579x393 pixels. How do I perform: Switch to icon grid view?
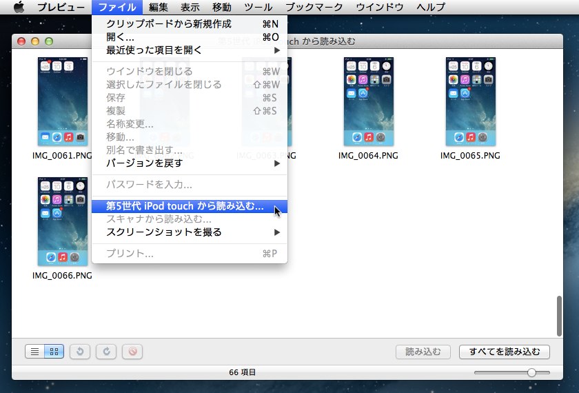pyautogui.click(x=54, y=351)
